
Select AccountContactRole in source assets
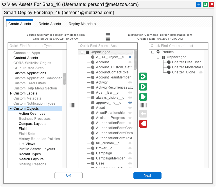pos(112,72)
